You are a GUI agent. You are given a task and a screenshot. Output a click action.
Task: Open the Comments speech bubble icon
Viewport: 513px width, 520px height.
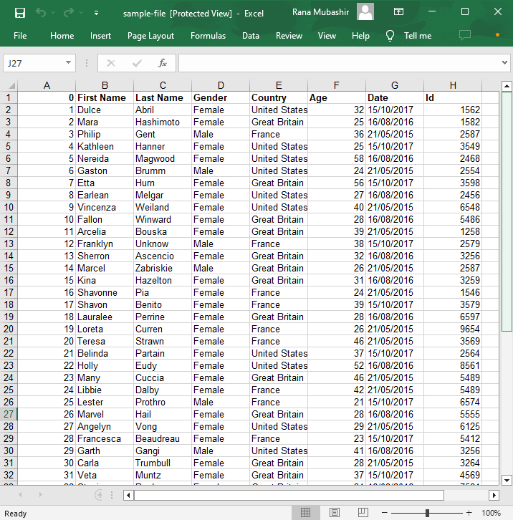click(x=465, y=35)
